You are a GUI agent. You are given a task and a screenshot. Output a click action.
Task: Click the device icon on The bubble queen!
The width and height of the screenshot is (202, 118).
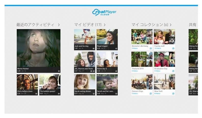coord(59,94)
